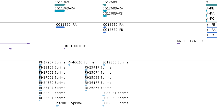Click the CG12689 gene arrow glyph
217x107 pixels.
pos(104,5)
